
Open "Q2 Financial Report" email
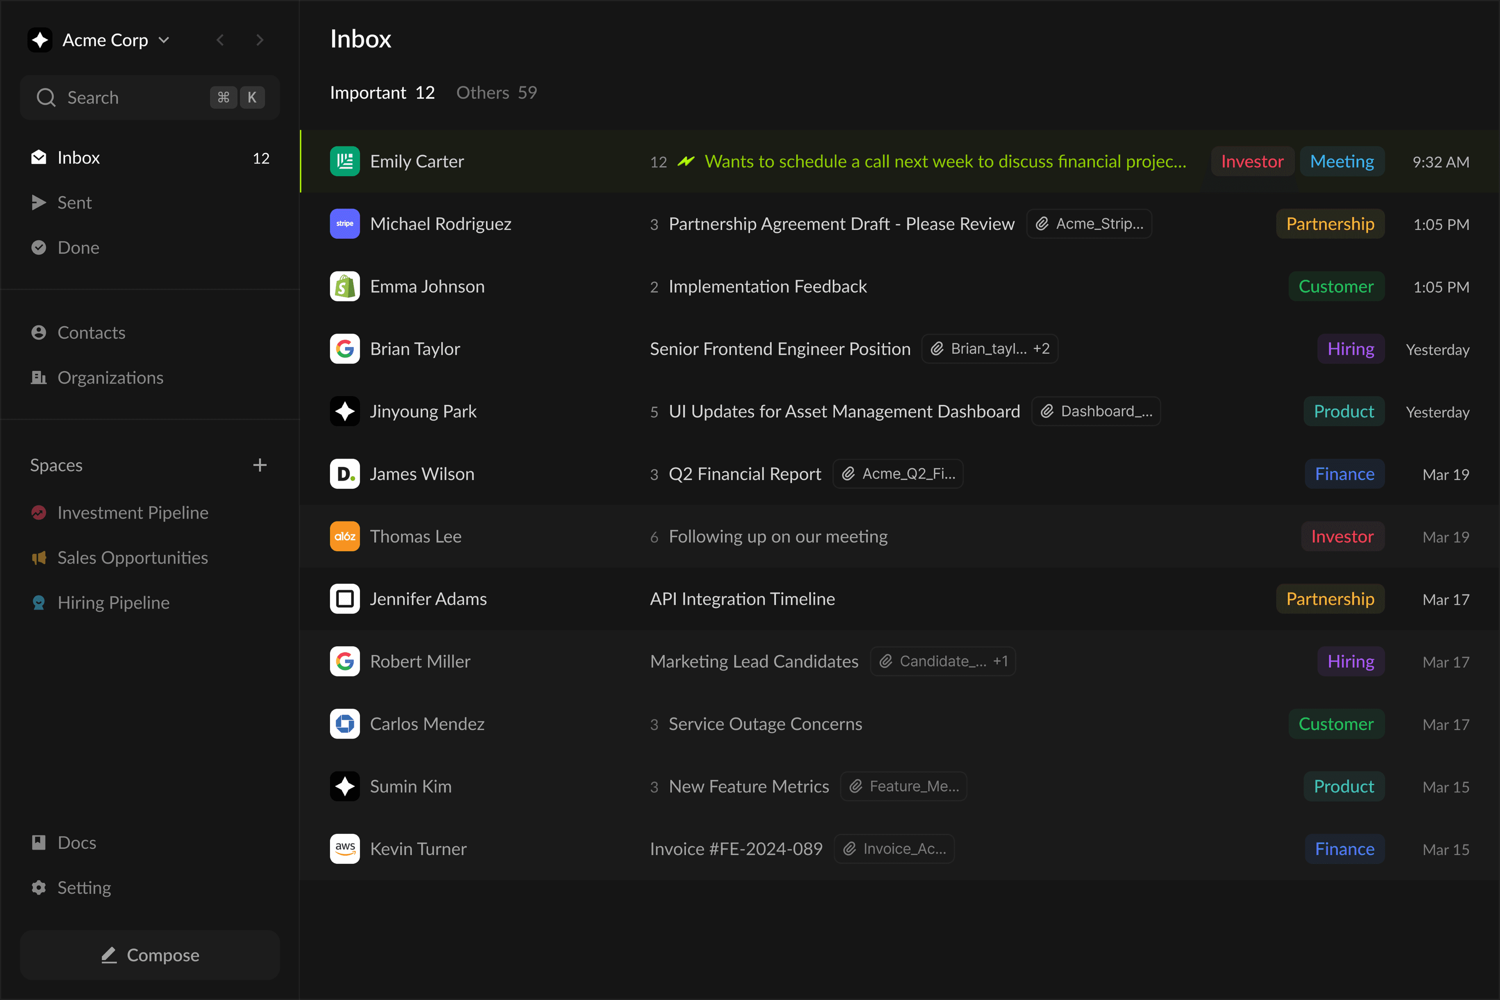click(745, 474)
